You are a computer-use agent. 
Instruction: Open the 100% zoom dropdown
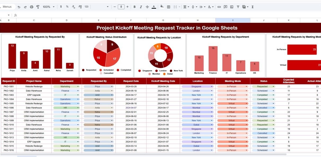49,7
